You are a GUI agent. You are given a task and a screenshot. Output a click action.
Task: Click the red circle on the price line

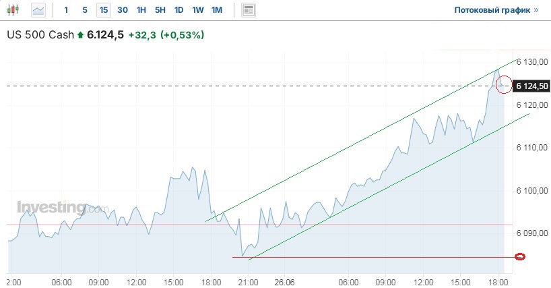pyautogui.click(x=504, y=85)
